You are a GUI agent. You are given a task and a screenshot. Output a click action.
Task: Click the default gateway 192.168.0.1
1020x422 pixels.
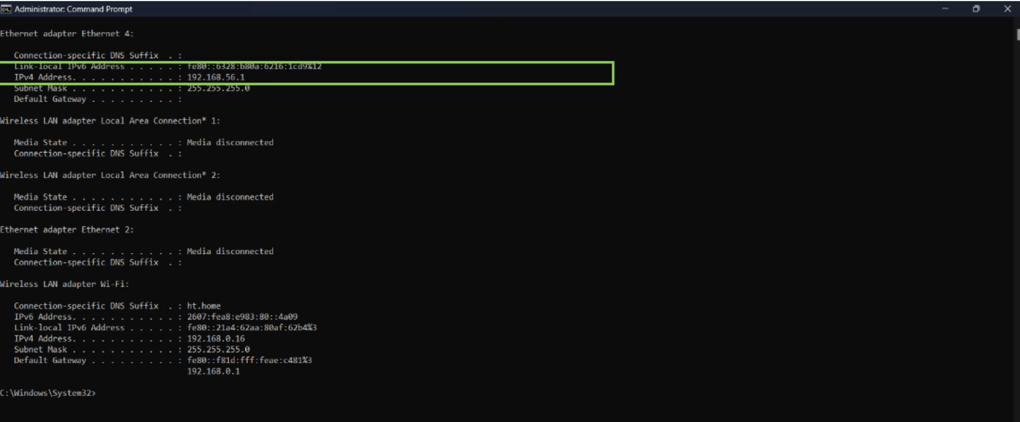click(213, 372)
